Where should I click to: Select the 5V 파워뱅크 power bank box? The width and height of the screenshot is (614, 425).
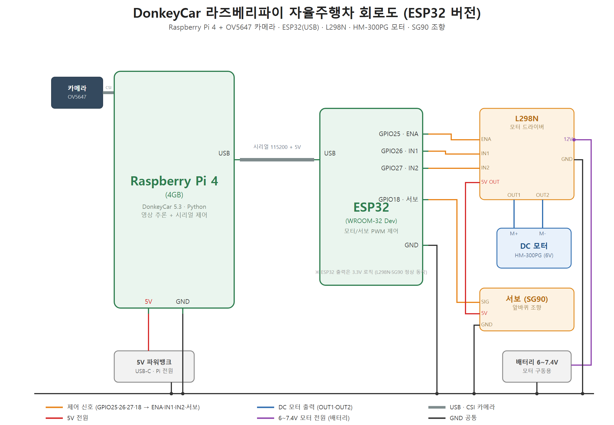(x=154, y=367)
